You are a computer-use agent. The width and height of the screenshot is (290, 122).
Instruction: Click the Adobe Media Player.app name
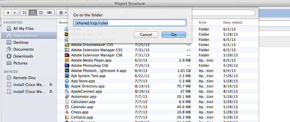(91, 60)
